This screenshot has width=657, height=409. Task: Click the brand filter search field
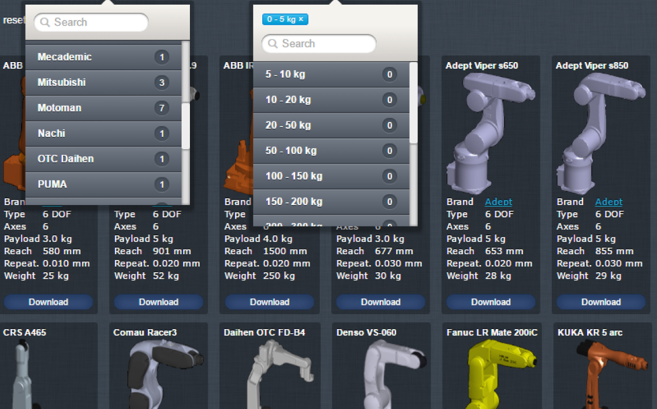pos(91,23)
